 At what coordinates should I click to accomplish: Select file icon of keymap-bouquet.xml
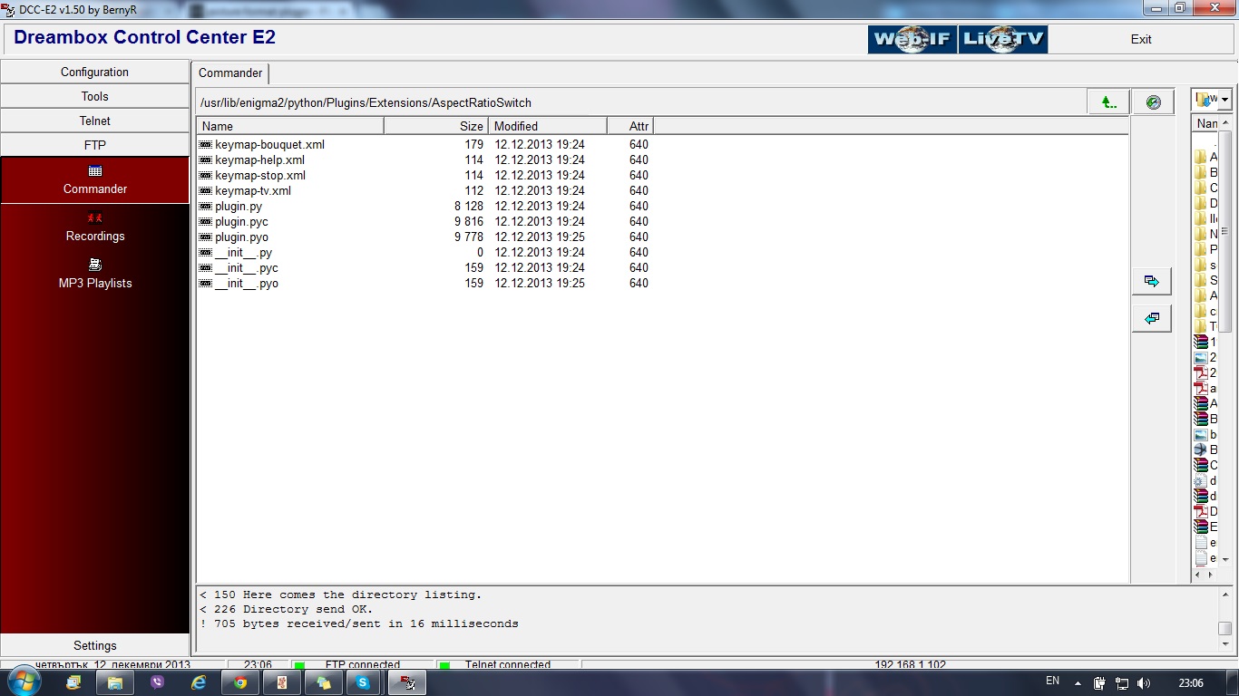[206, 144]
